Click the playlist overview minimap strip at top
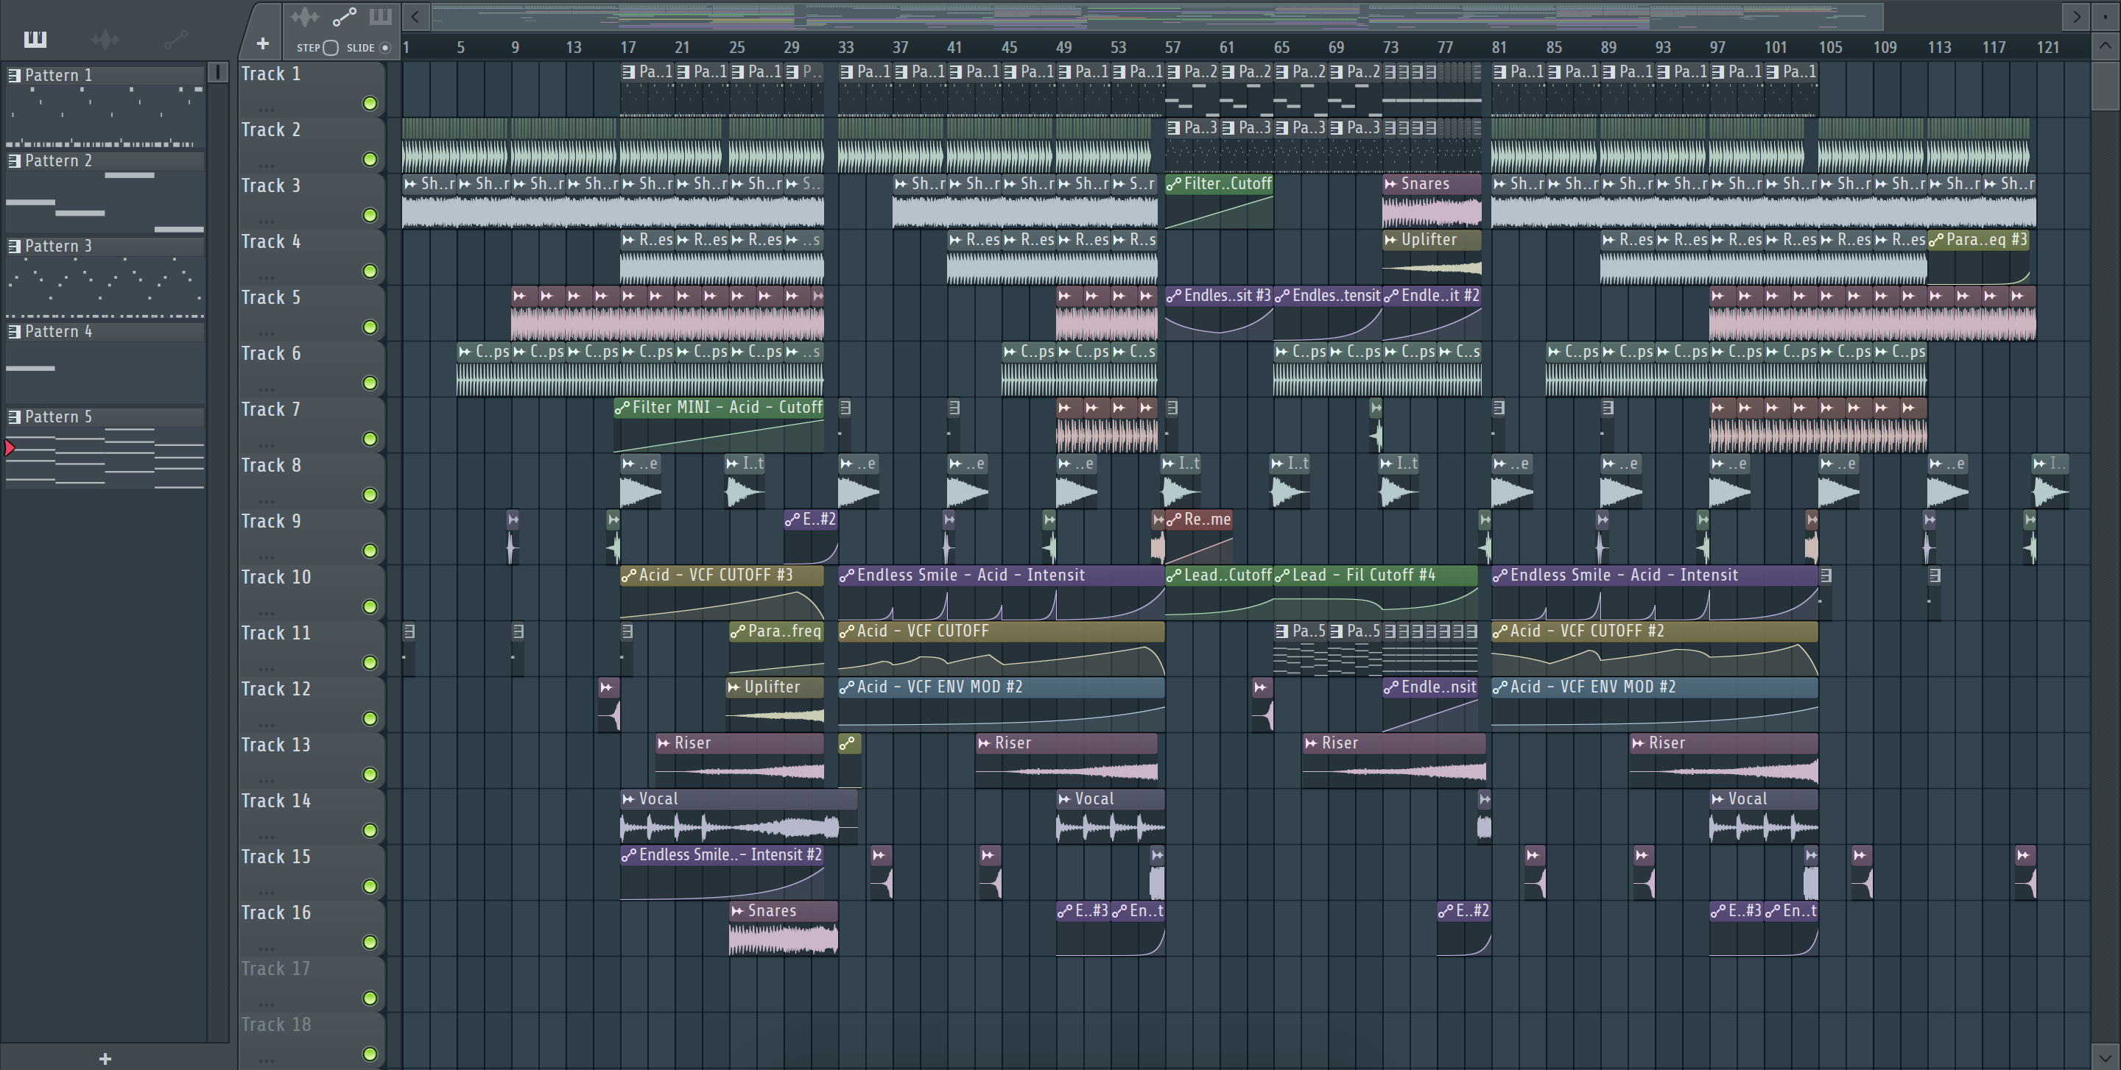The image size is (2121, 1070). (x=1157, y=16)
